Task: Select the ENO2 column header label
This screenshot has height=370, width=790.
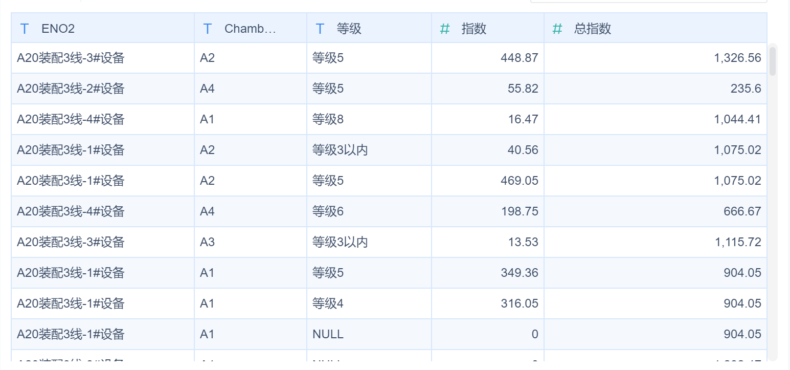Action: (x=58, y=29)
